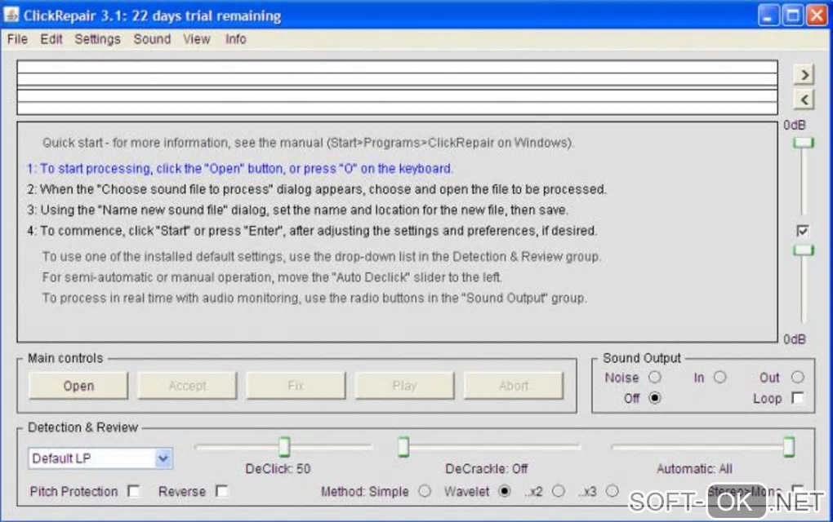Click the 'Automatic: All' value label

coord(694,469)
